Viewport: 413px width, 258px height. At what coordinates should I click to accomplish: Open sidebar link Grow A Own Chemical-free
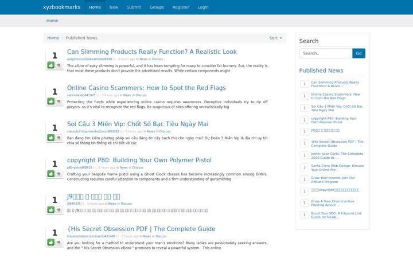coord(332,203)
